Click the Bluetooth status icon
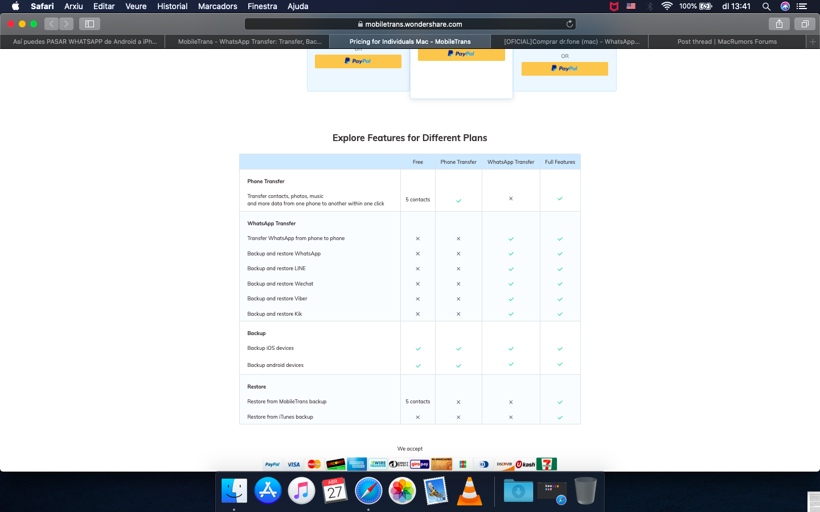The height and width of the screenshot is (512, 820). [650, 6]
